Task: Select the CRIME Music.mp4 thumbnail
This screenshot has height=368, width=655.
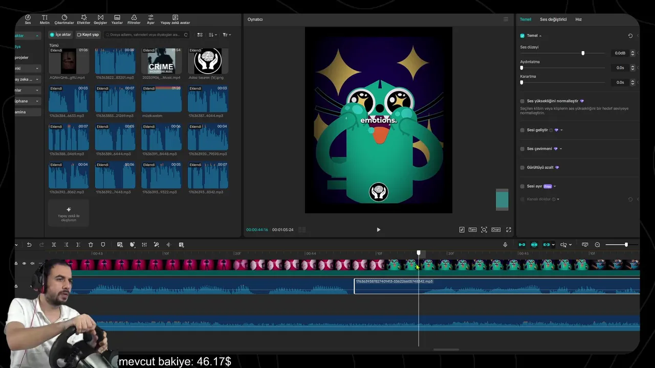Action: coord(161,61)
